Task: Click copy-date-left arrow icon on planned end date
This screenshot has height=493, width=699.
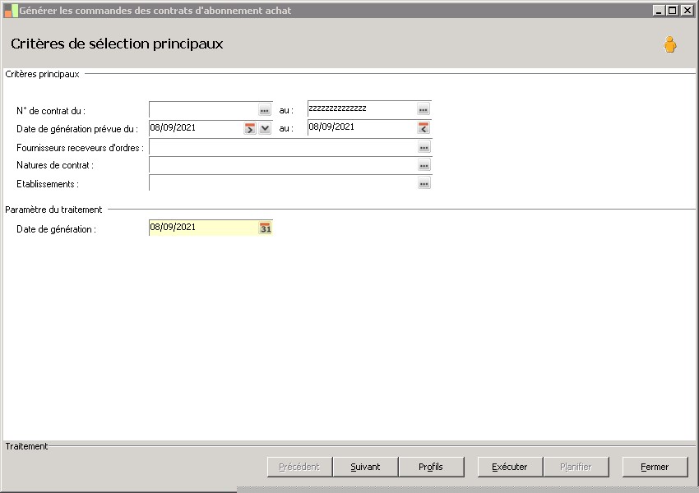Action: click(423, 128)
